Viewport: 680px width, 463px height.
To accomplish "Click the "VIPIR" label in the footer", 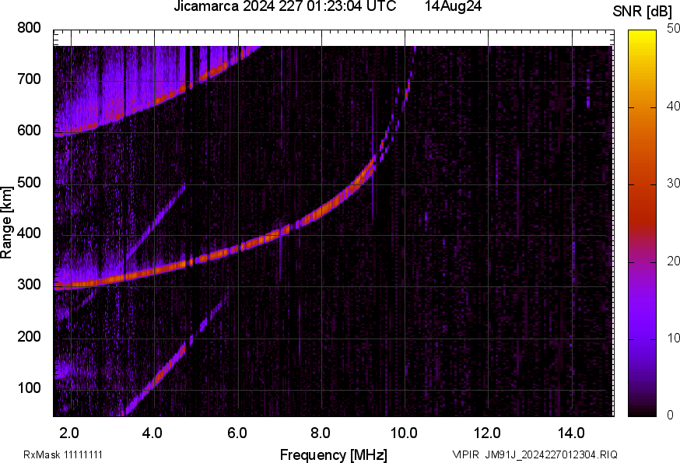I will pos(466,454).
